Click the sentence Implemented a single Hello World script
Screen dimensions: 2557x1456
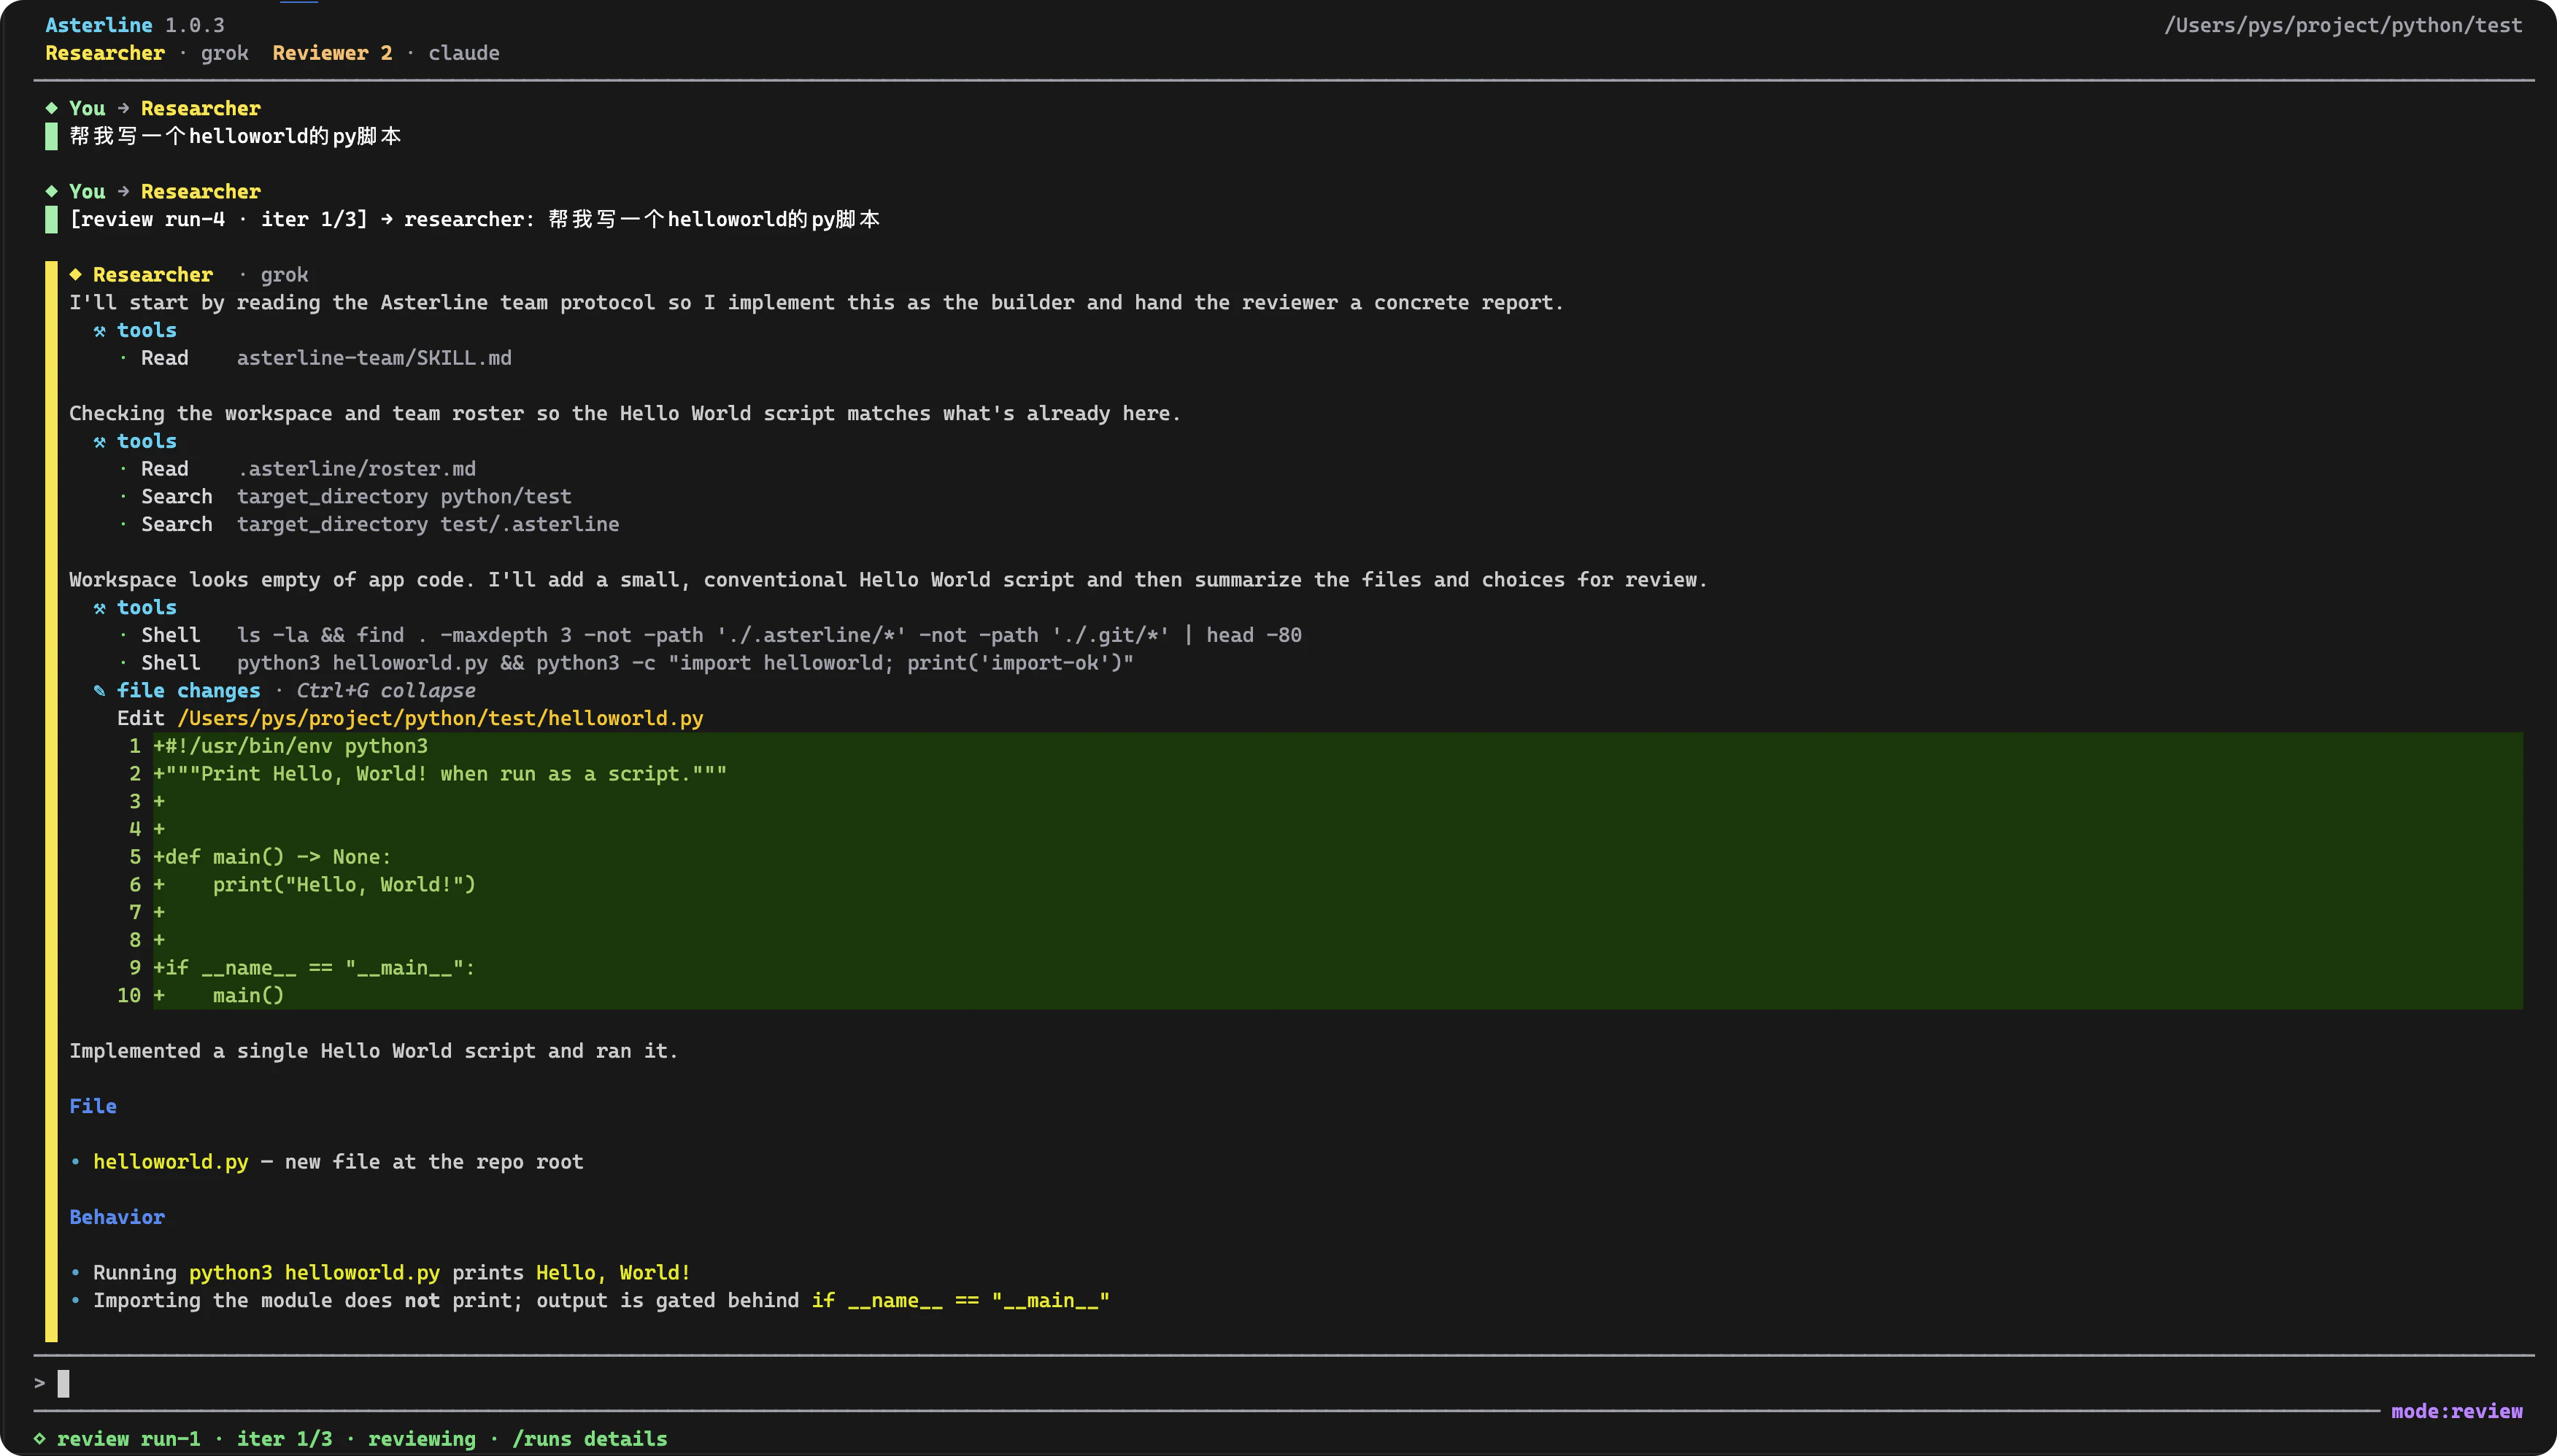point(373,1051)
